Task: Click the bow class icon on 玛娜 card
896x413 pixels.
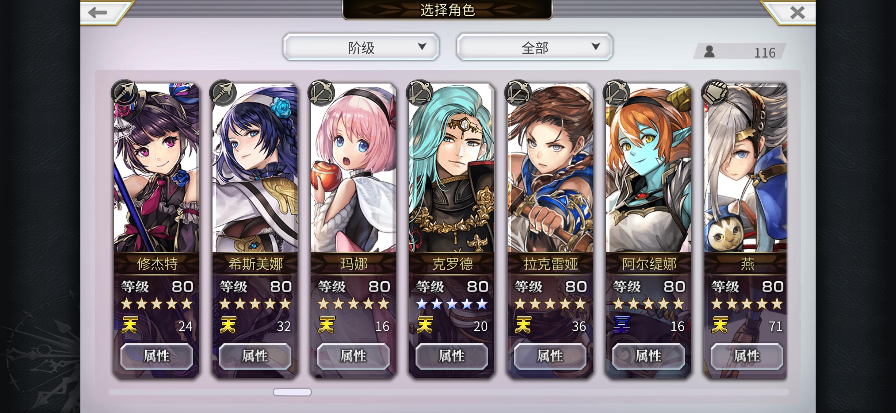Action: coord(321,93)
